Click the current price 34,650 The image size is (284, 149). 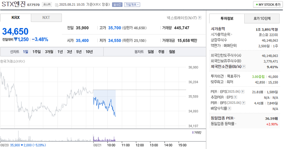point(15,31)
